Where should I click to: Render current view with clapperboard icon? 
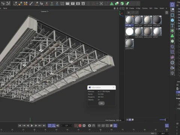coord(67,3)
